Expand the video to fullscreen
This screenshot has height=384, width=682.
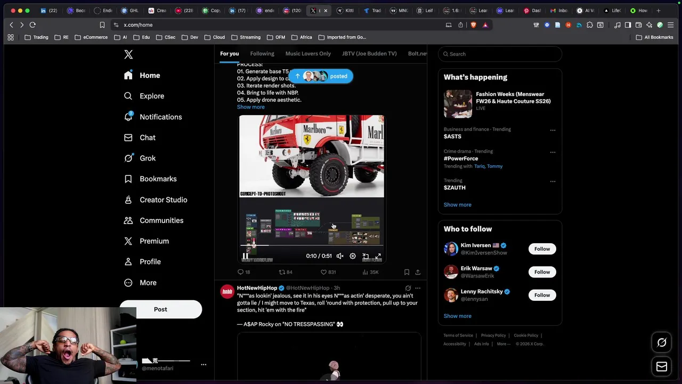coord(378,257)
